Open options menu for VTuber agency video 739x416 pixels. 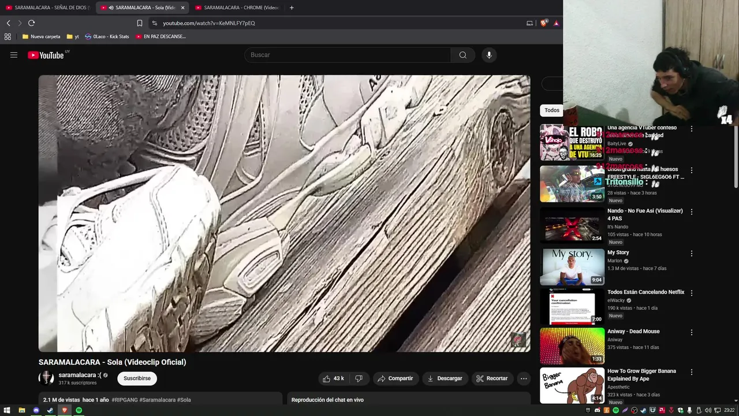[x=691, y=129]
